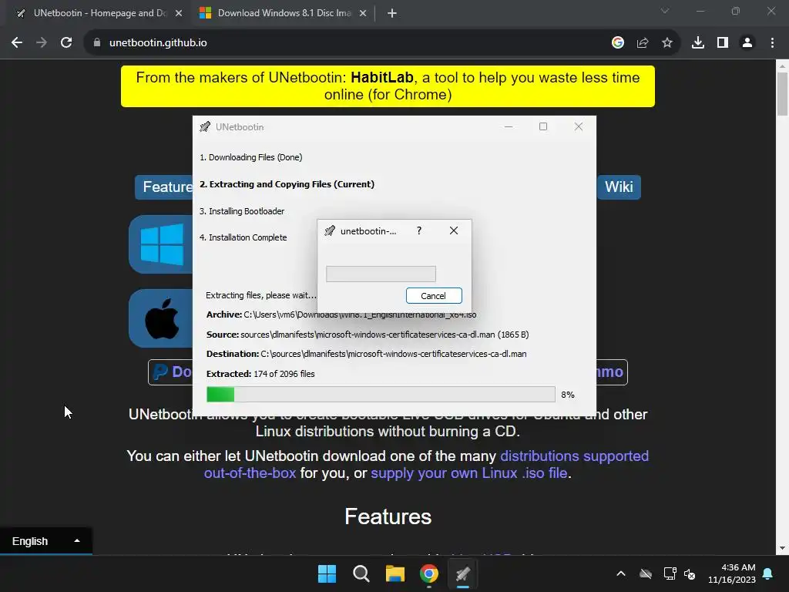Reload the UNetbootin page
The image size is (789, 592).
click(x=66, y=43)
